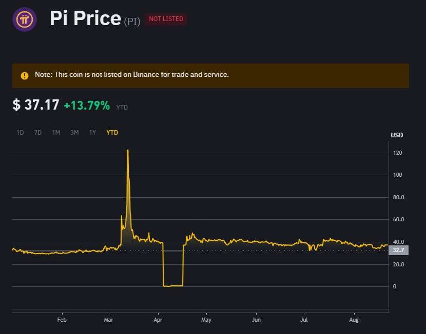Select the USD currency label above the chart

point(396,135)
